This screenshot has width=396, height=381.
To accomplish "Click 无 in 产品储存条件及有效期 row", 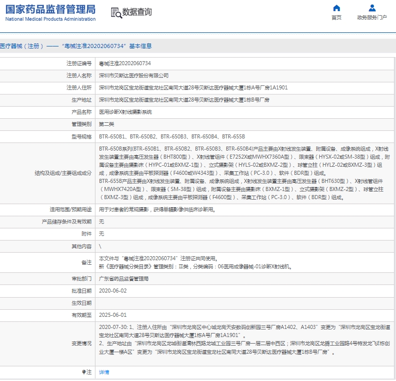I will pos(102,221).
